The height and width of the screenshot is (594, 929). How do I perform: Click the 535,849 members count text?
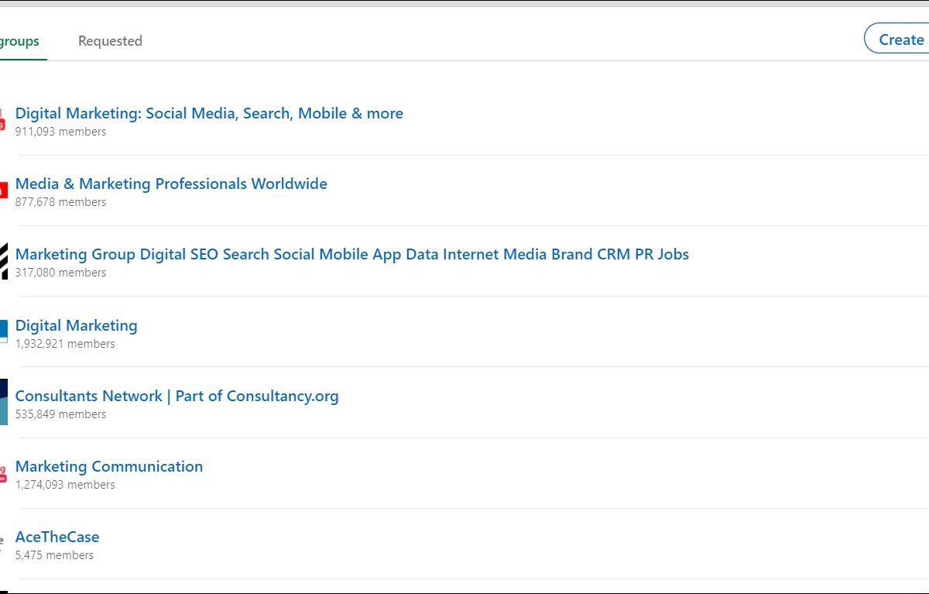pyautogui.click(x=60, y=414)
